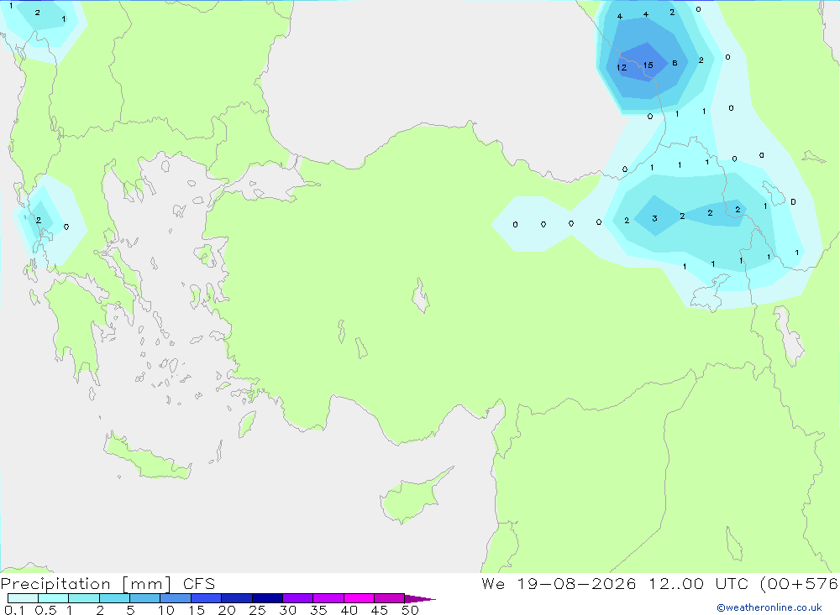
Task: Click the legend label '20'
Action: pyautogui.click(x=227, y=610)
